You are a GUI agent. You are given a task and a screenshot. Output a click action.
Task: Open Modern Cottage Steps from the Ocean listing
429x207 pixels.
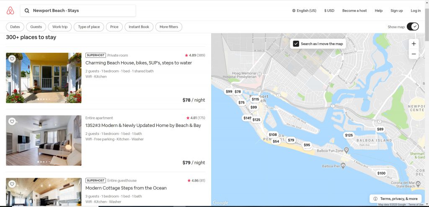coord(126,188)
